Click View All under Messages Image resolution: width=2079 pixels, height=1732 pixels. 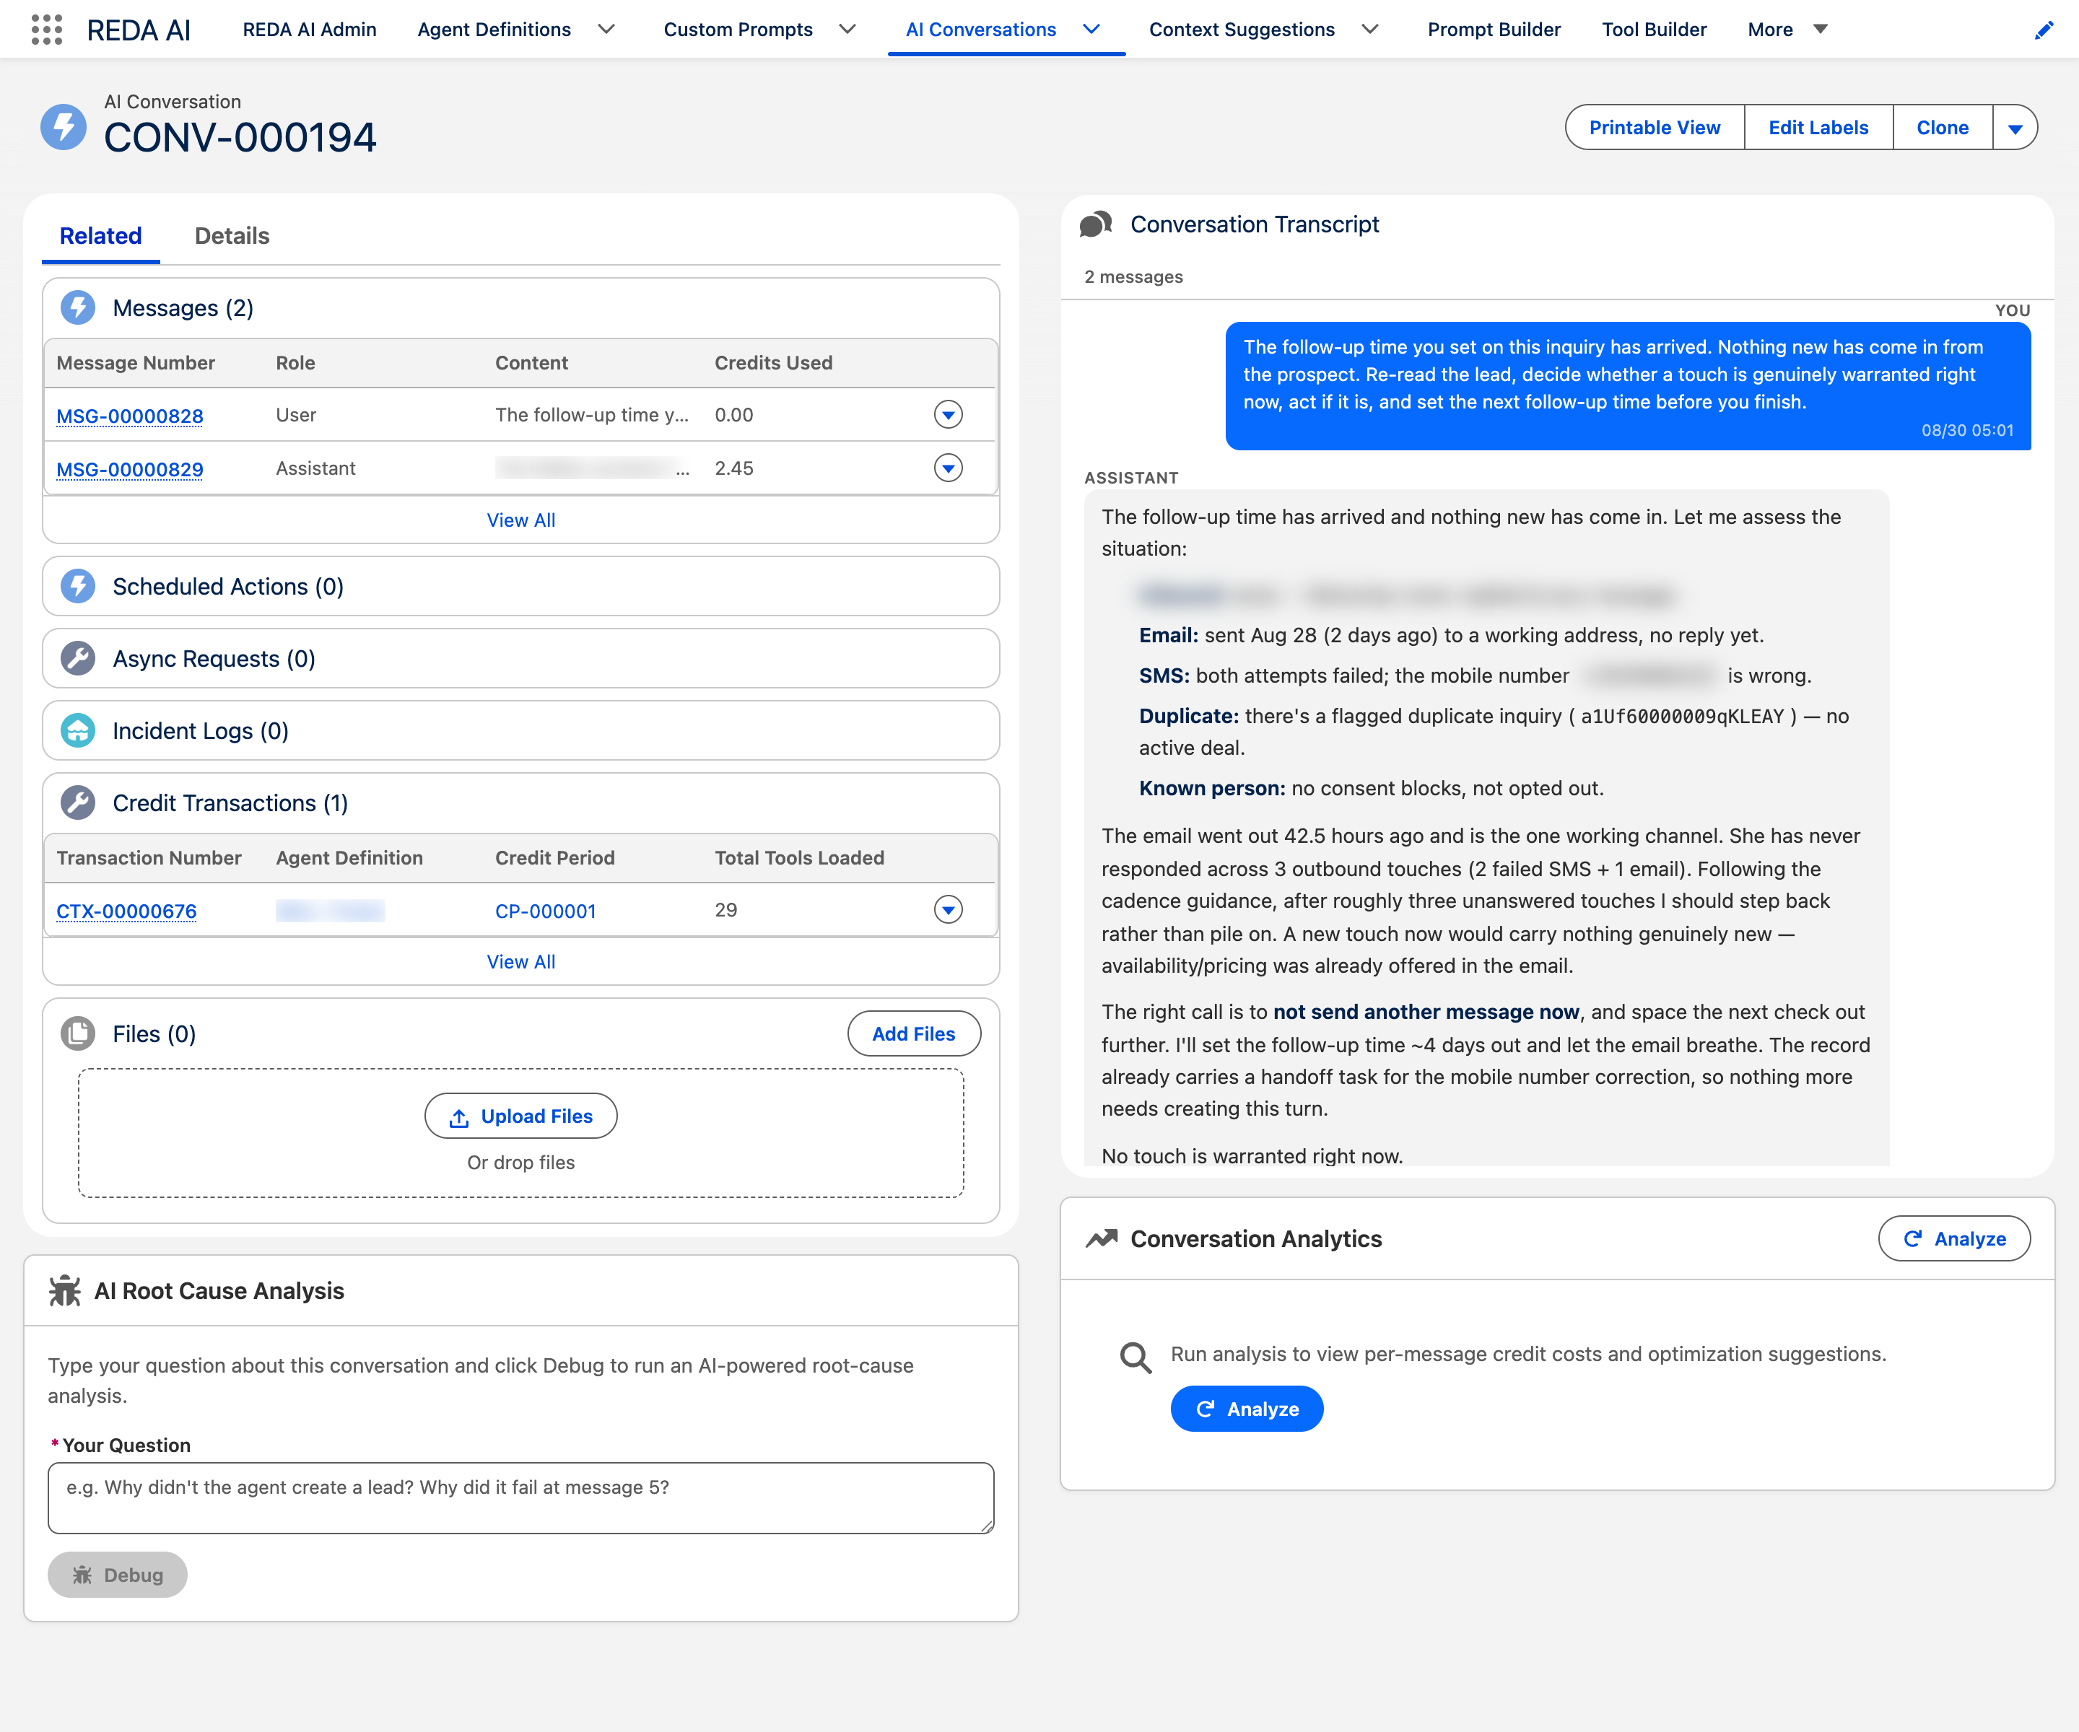click(520, 520)
